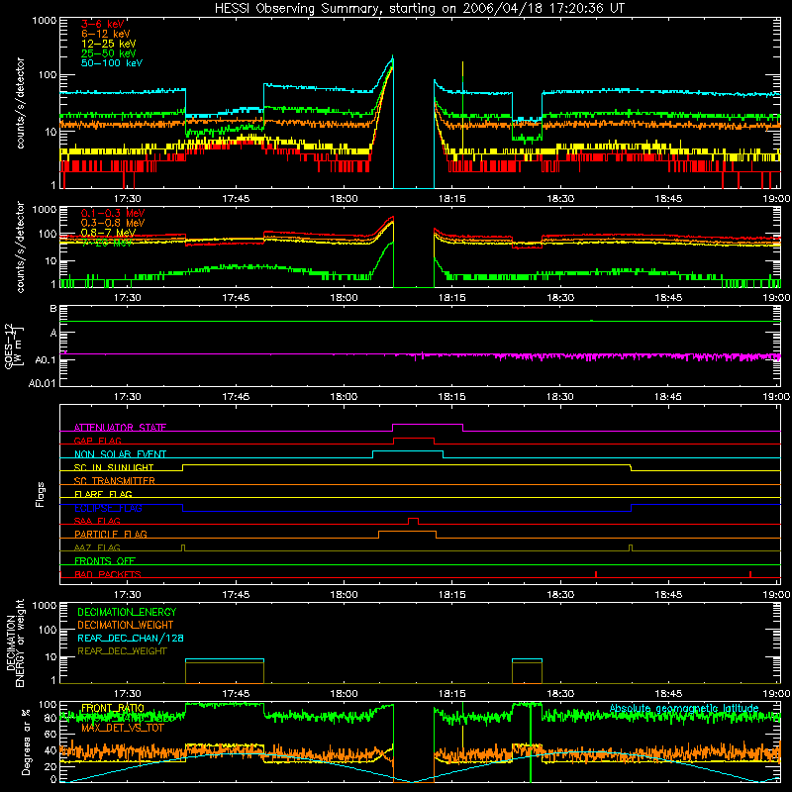Click the 0.8-7 MeV legend entry
Screen dimensions: 792x792
click(x=108, y=233)
